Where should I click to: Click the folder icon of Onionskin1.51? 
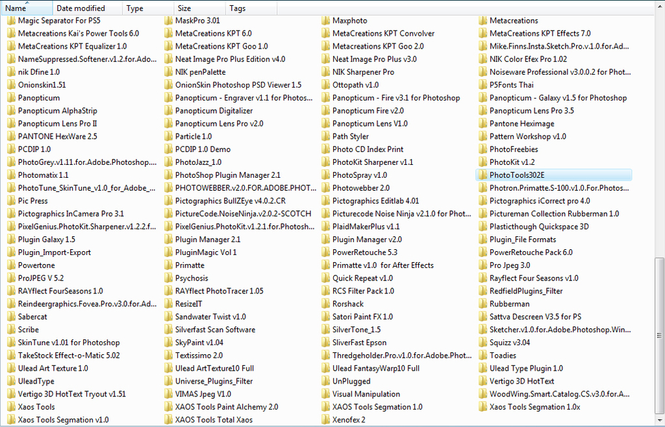[11, 85]
